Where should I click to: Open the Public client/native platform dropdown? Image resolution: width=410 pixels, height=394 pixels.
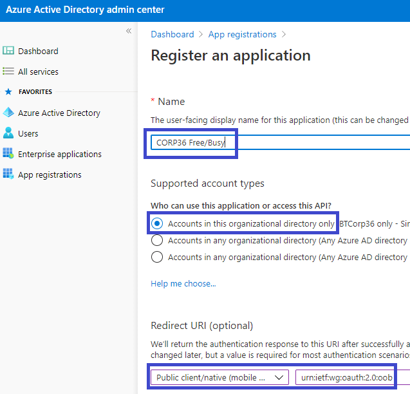point(219,377)
